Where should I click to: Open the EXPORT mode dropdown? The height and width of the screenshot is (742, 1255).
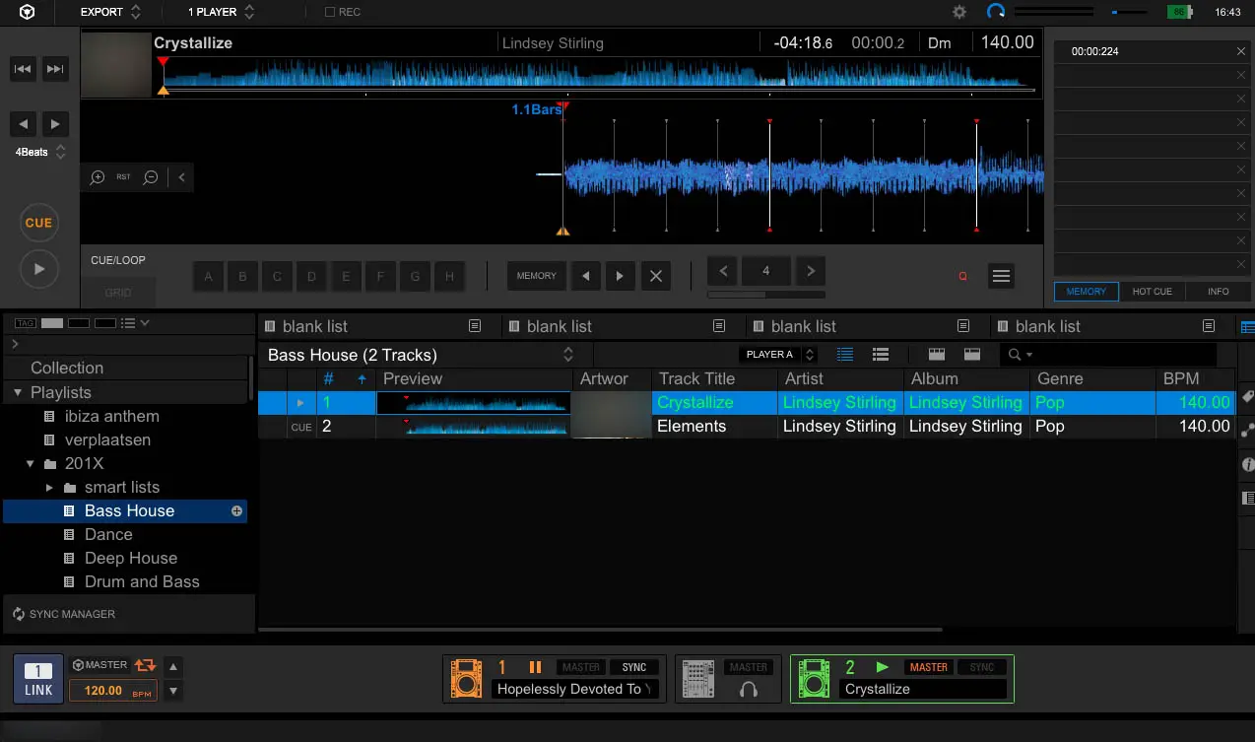tap(110, 12)
